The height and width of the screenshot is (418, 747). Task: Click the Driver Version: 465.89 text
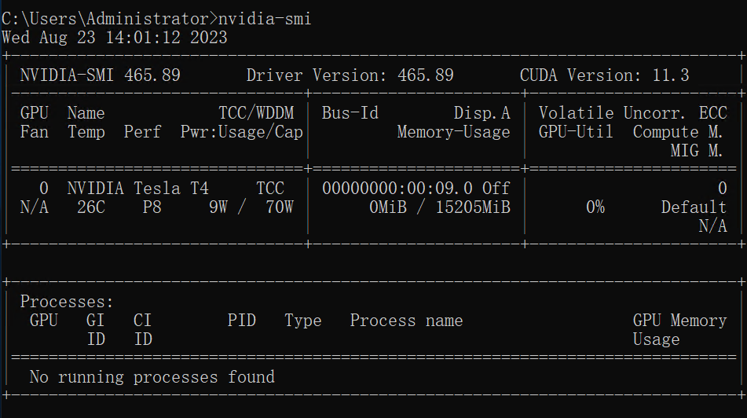click(350, 75)
